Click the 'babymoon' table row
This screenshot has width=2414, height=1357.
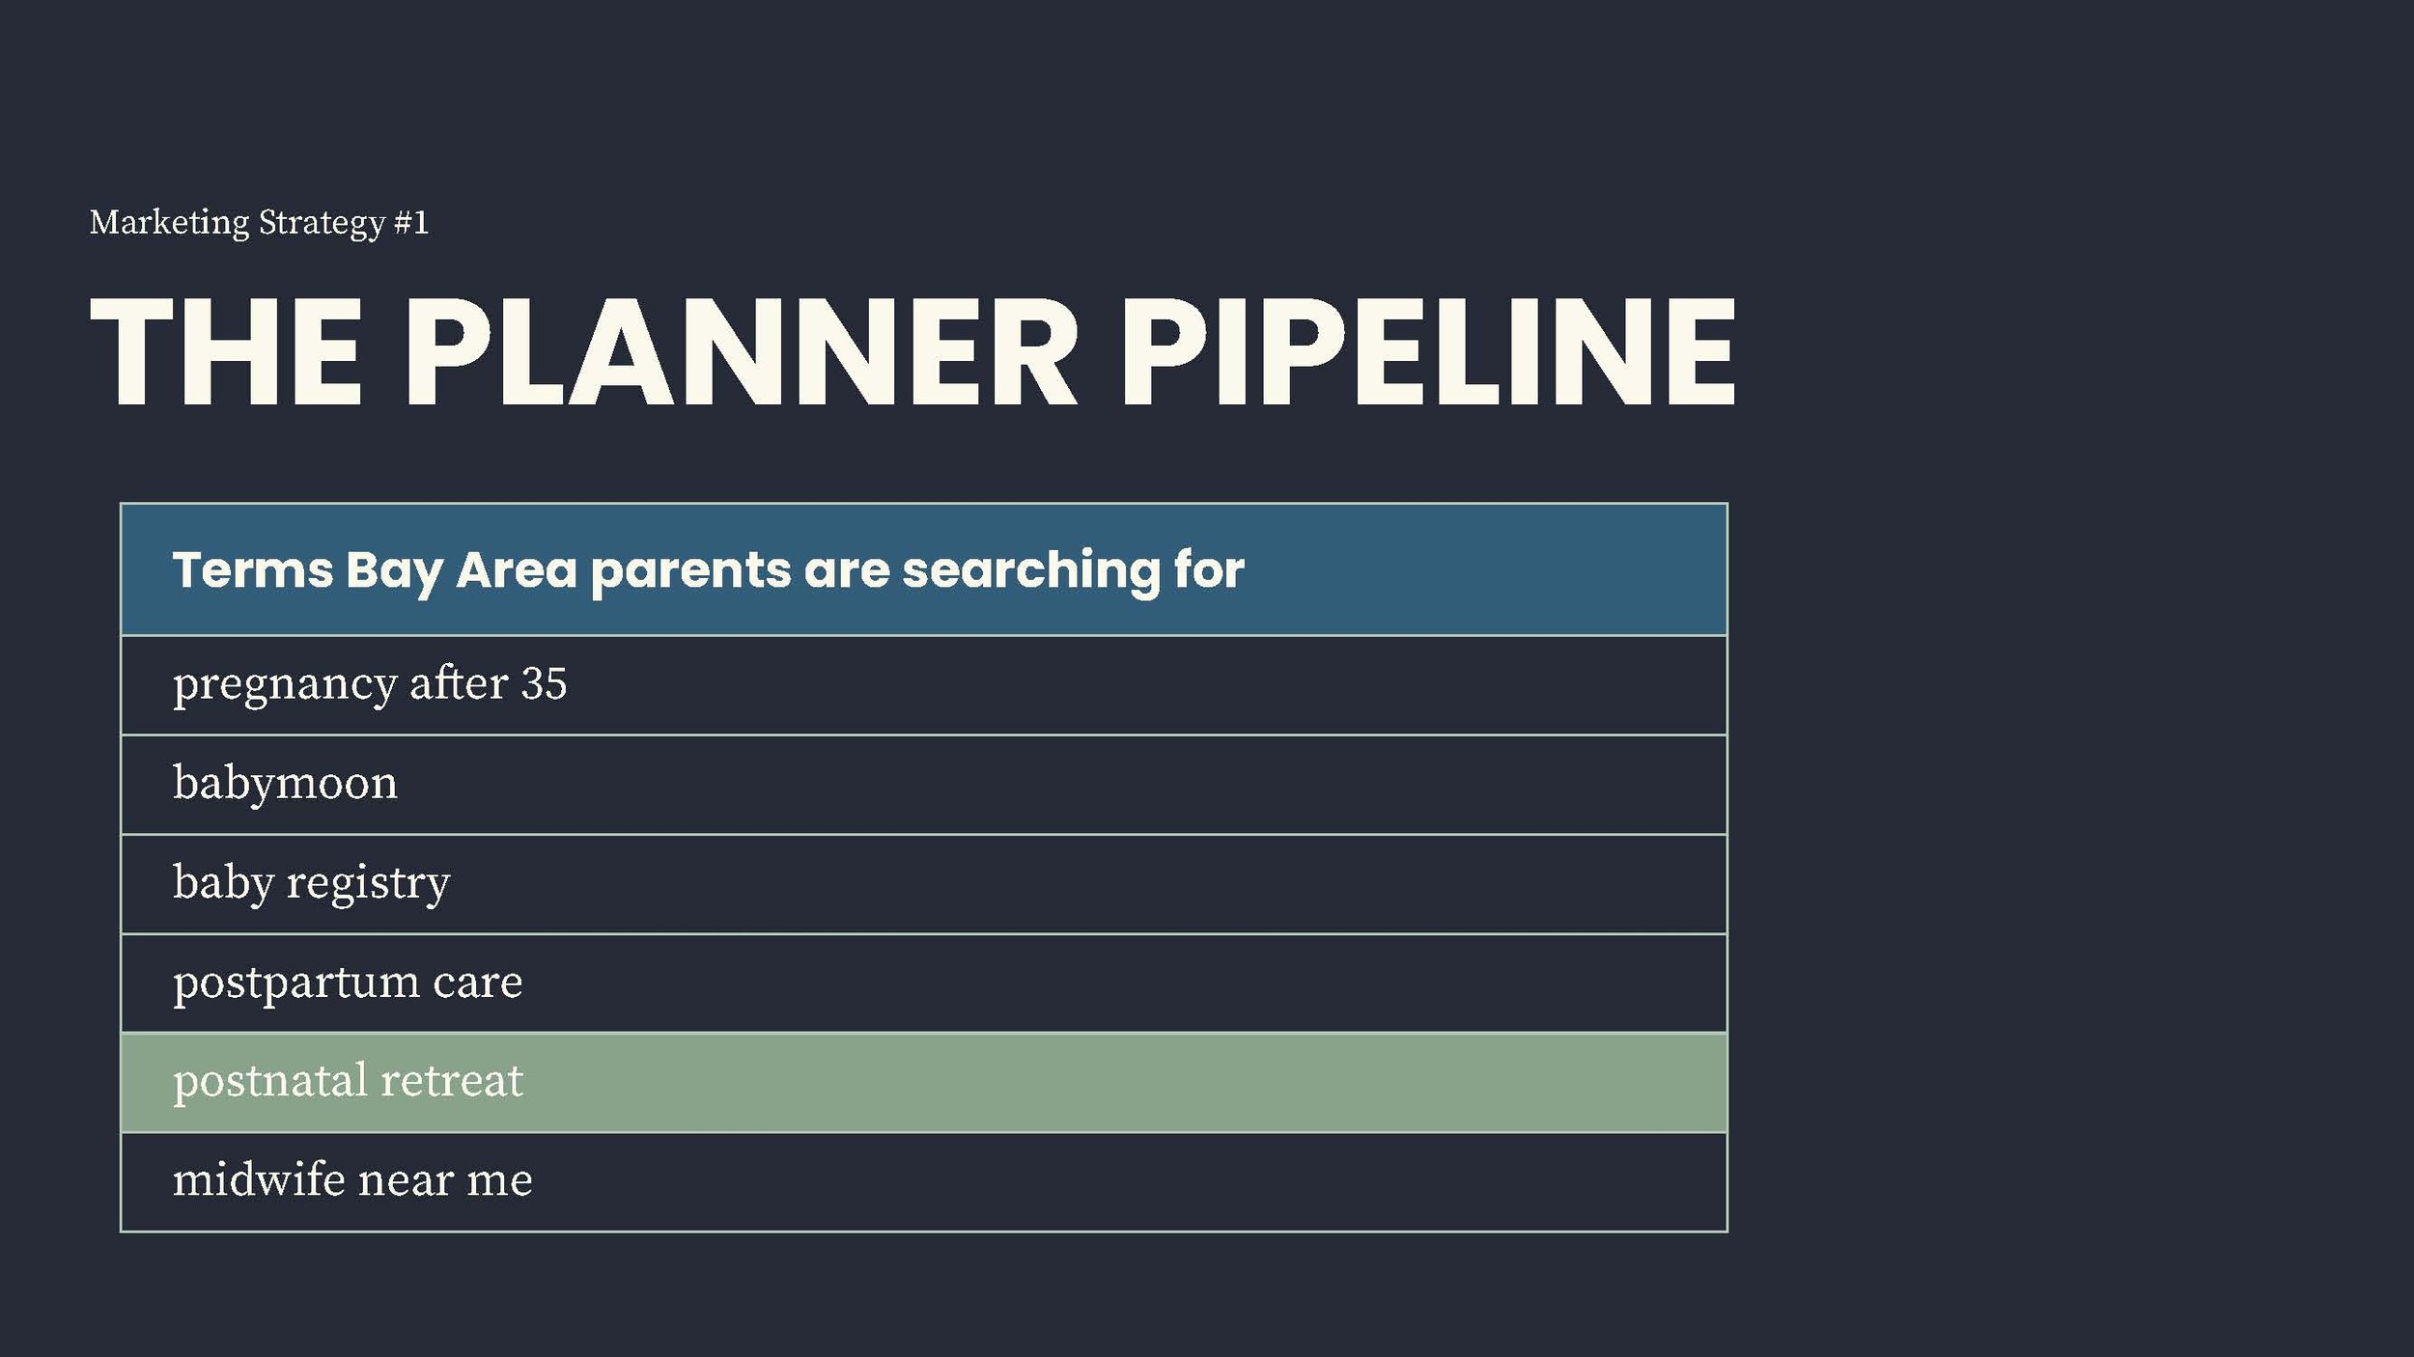pos(924,785)
